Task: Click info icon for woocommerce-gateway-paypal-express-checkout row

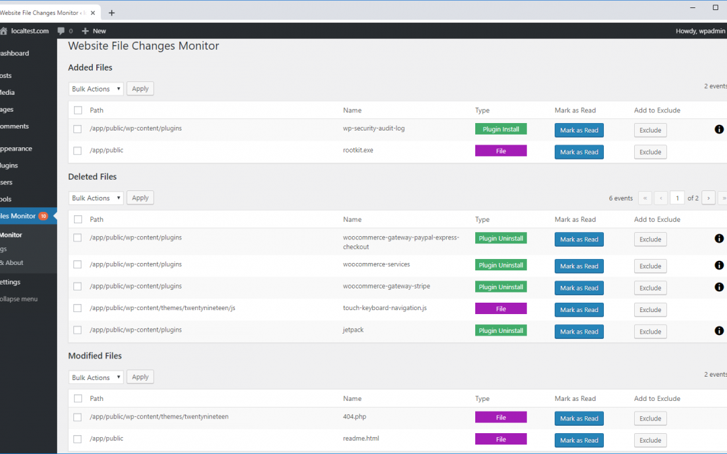Action: point(719,239)
